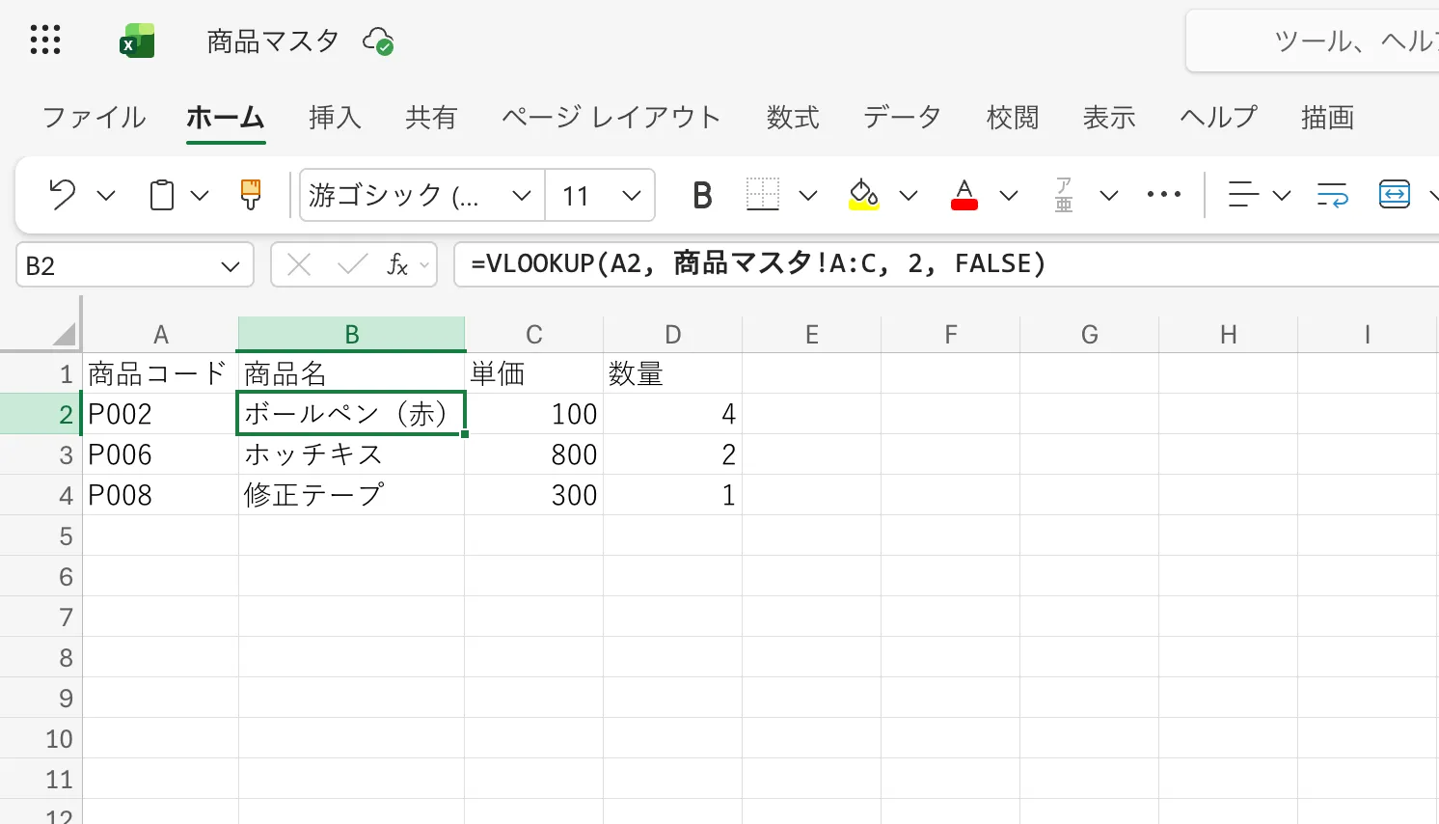Select column B header
Viewport: 1439px width, 824px height.
pos(352,335)
